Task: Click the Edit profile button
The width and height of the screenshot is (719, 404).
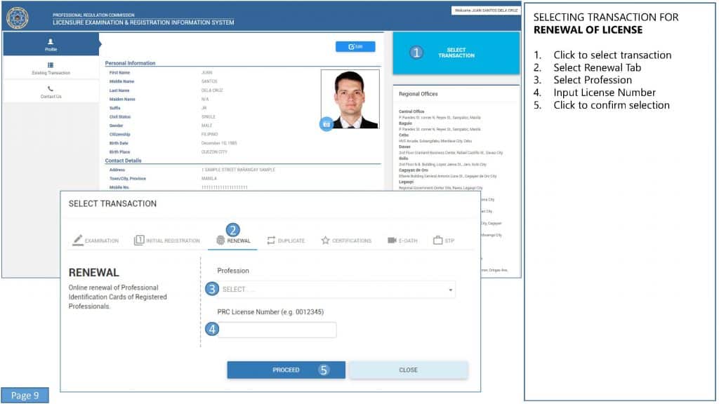Action: (355, 47)
